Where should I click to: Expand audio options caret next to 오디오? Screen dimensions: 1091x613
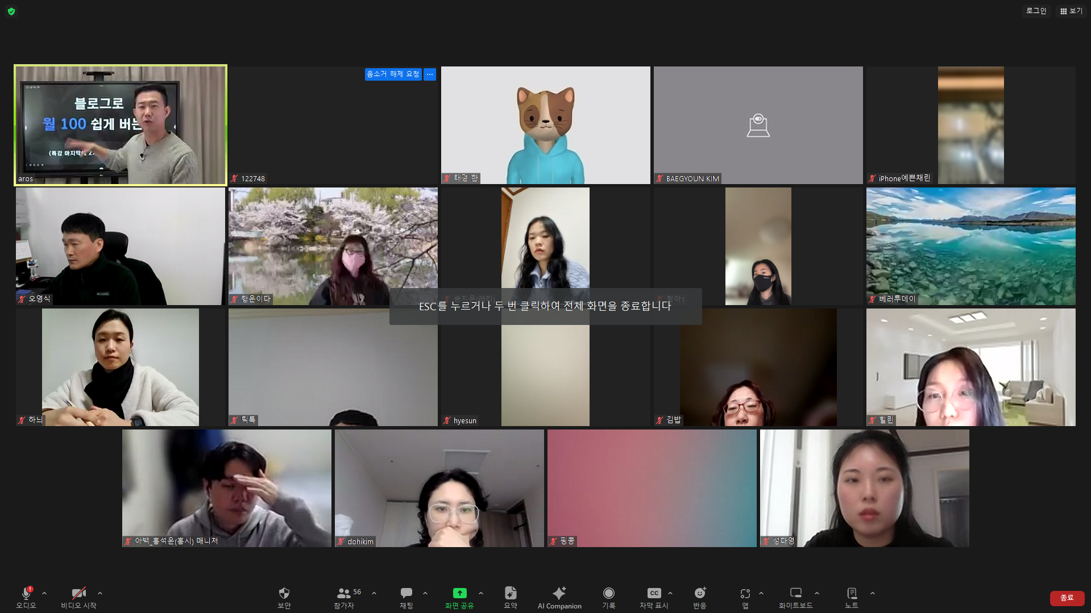pos(44,593)
